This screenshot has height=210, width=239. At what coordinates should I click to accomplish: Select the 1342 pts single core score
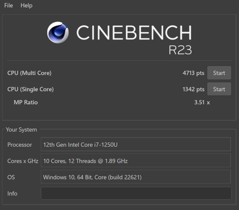(193, 89)
